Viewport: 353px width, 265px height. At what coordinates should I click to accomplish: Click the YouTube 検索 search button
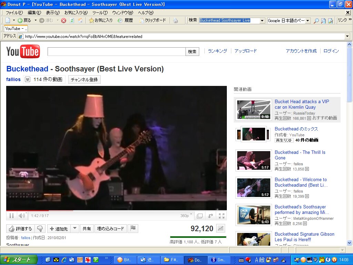192,52
